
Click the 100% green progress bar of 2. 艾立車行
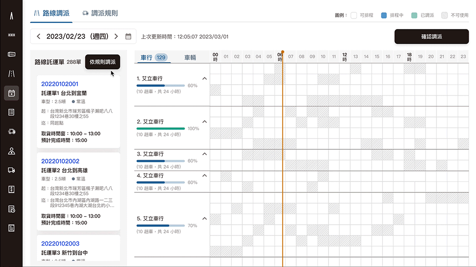(x=160, y=128)
